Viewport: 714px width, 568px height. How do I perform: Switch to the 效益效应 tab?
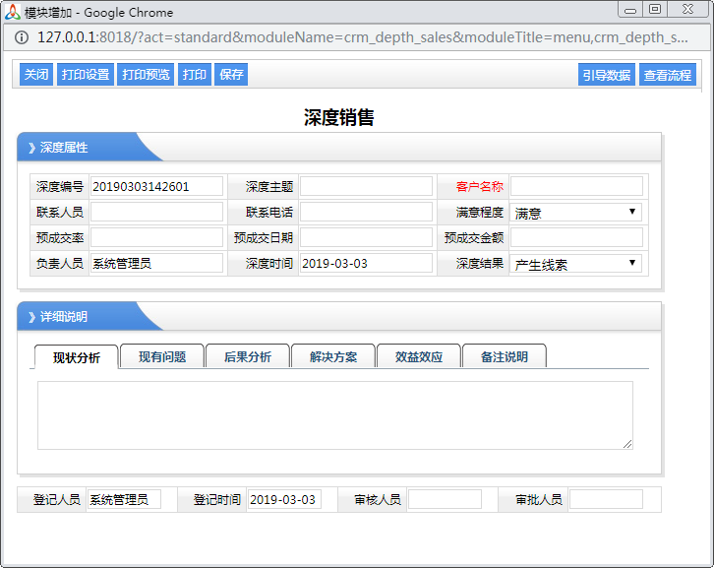[x=419, y=357]
